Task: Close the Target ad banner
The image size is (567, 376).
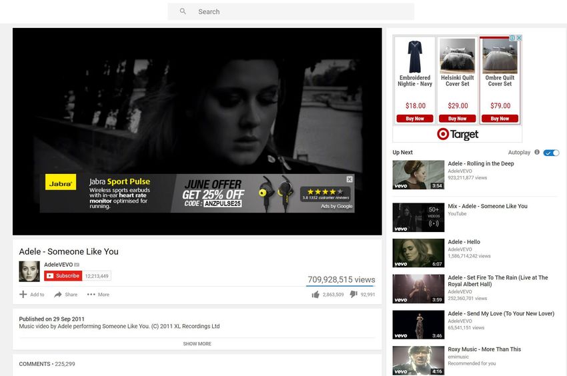Action: 519,37
